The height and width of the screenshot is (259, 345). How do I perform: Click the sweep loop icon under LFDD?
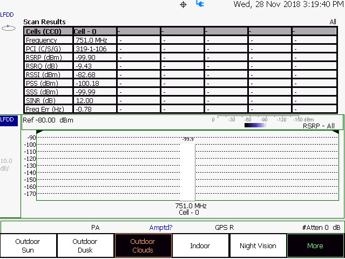pos(9,28)
